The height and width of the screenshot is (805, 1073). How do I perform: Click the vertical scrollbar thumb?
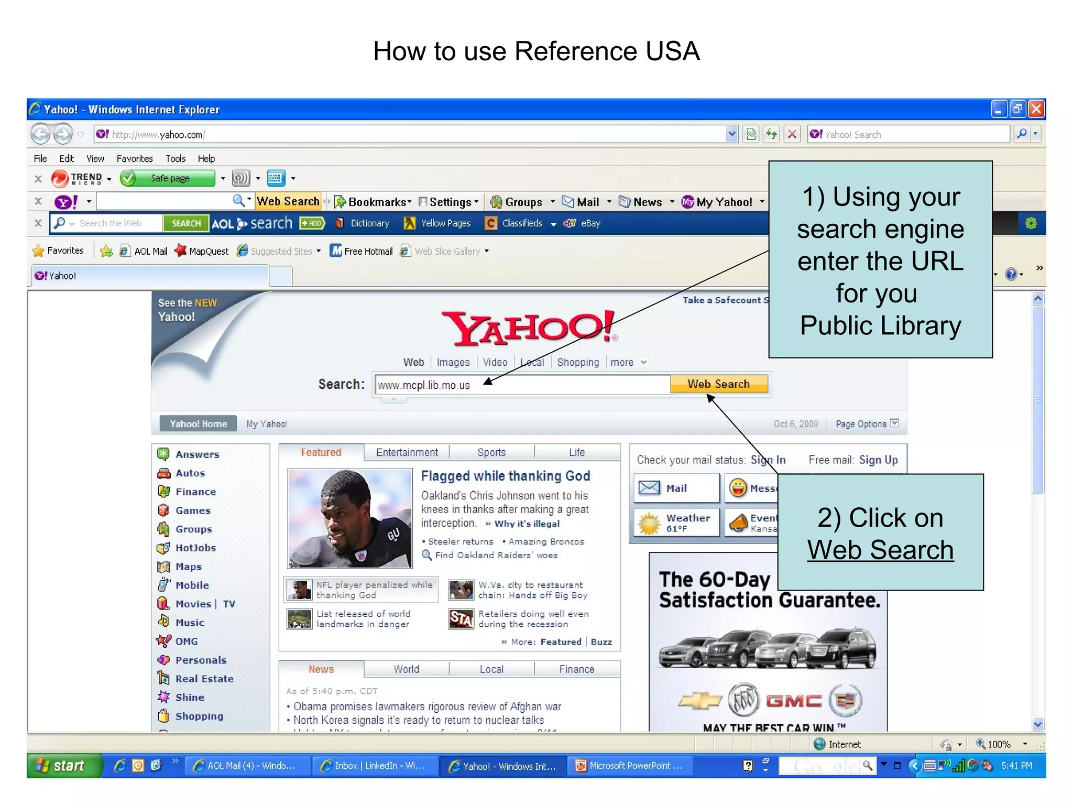click(1037, 400)
